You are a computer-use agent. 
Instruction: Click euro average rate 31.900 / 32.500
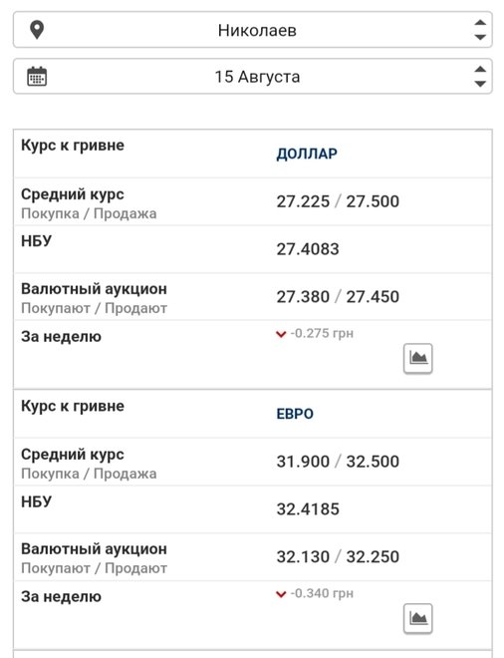(338, 462)
